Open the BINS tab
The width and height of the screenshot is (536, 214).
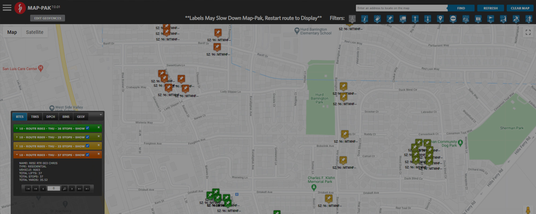coord(66,117)
